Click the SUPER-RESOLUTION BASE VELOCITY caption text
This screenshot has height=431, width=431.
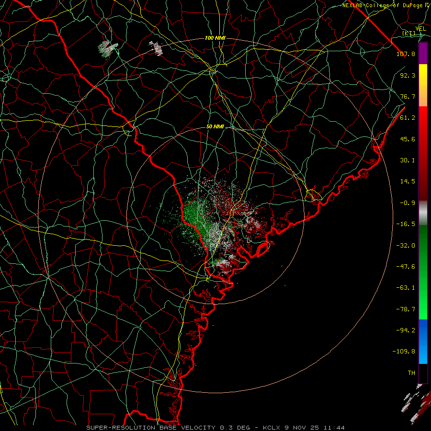click(215, 428)
